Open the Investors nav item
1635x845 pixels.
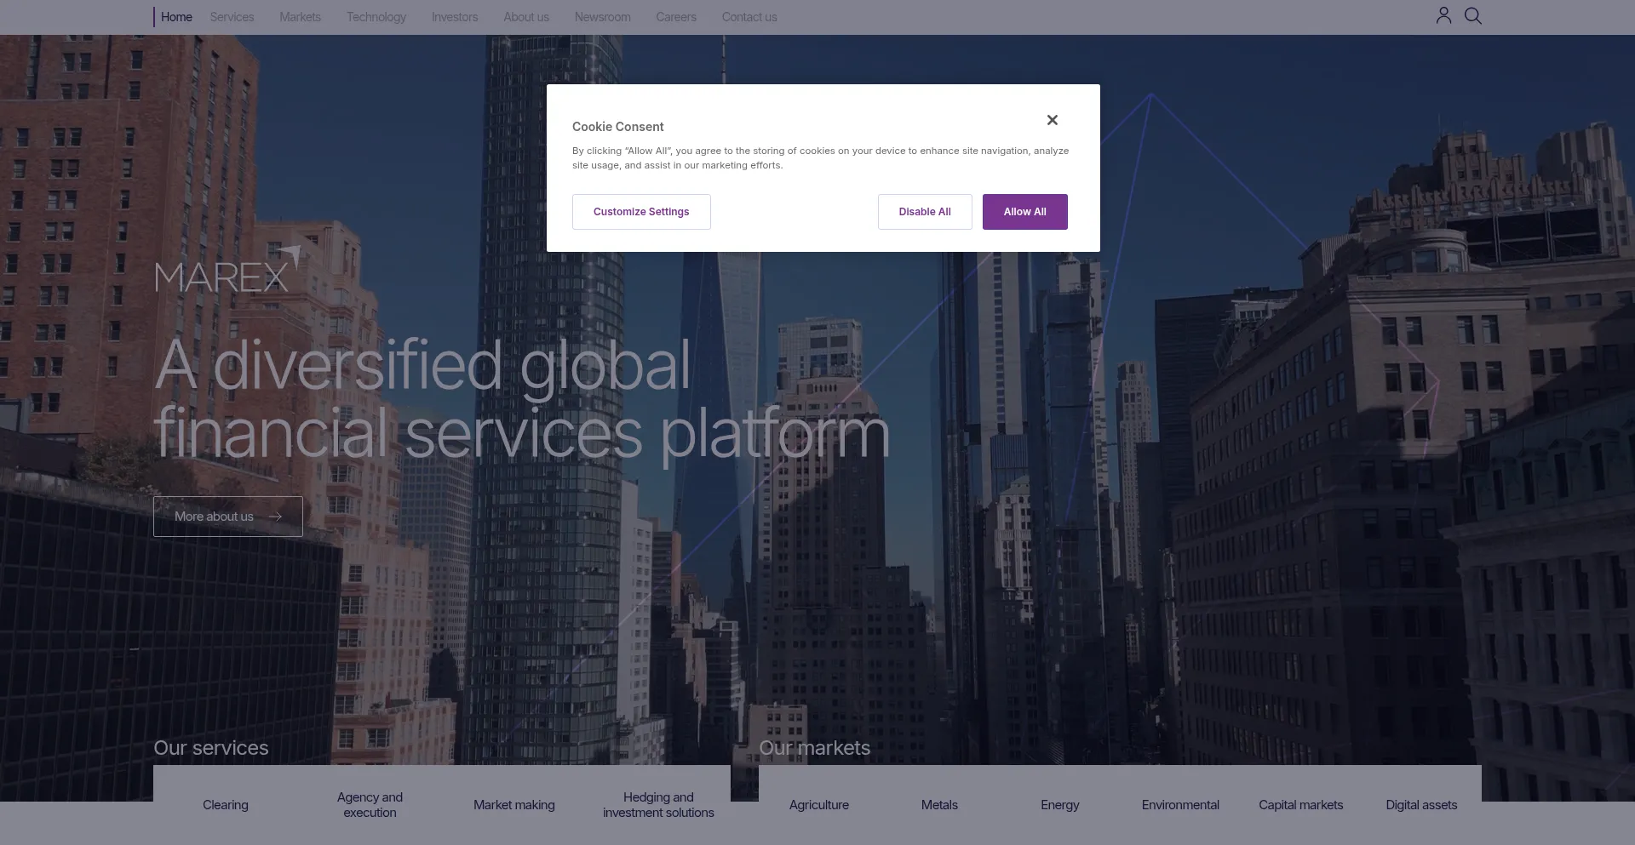click(455, 17)
